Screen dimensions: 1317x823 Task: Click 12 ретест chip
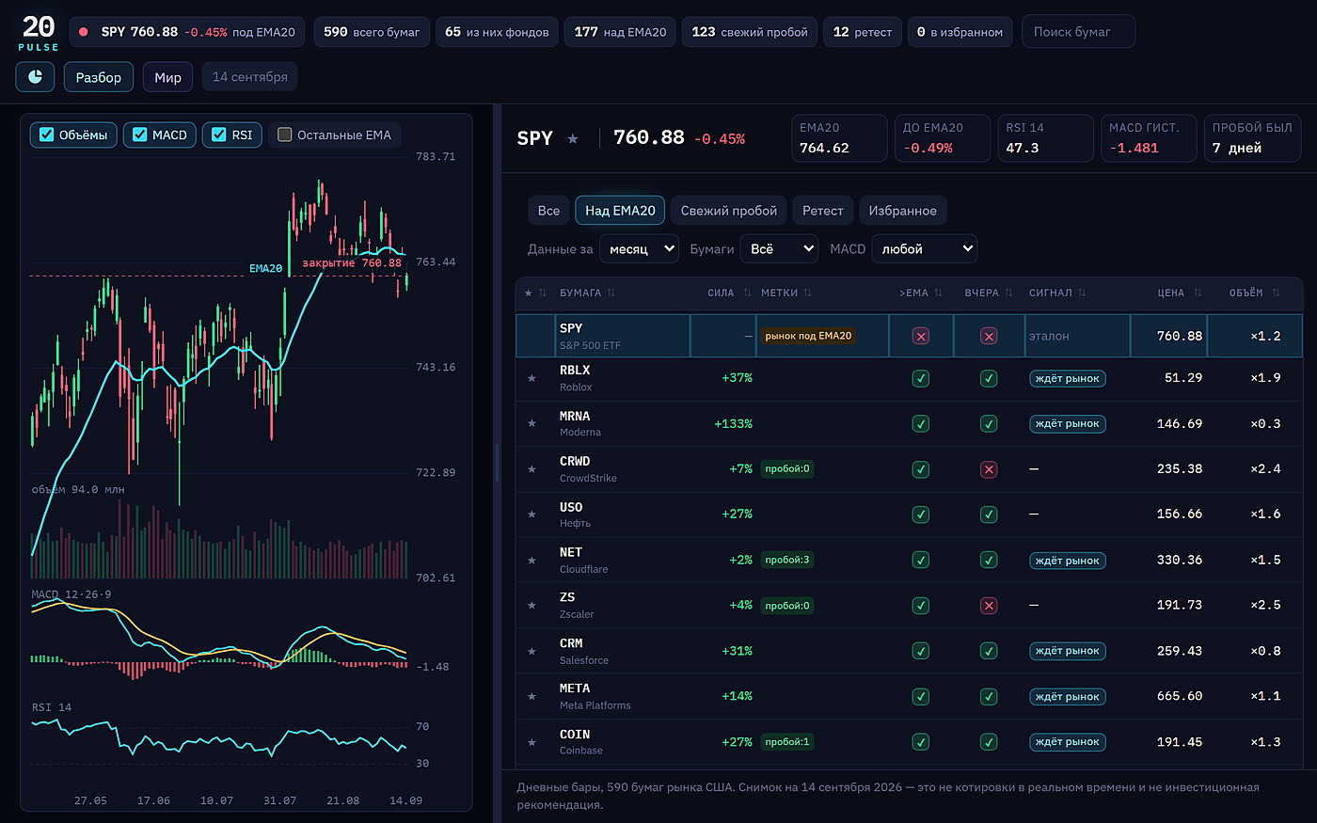(863, 32)
